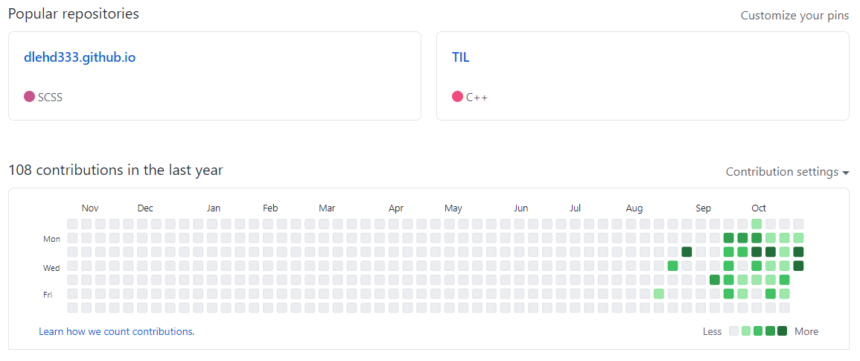Viewport: 860px width, 361px height.
Task: Expand the Contribution settings dropdown
Action: coord(788,172)
